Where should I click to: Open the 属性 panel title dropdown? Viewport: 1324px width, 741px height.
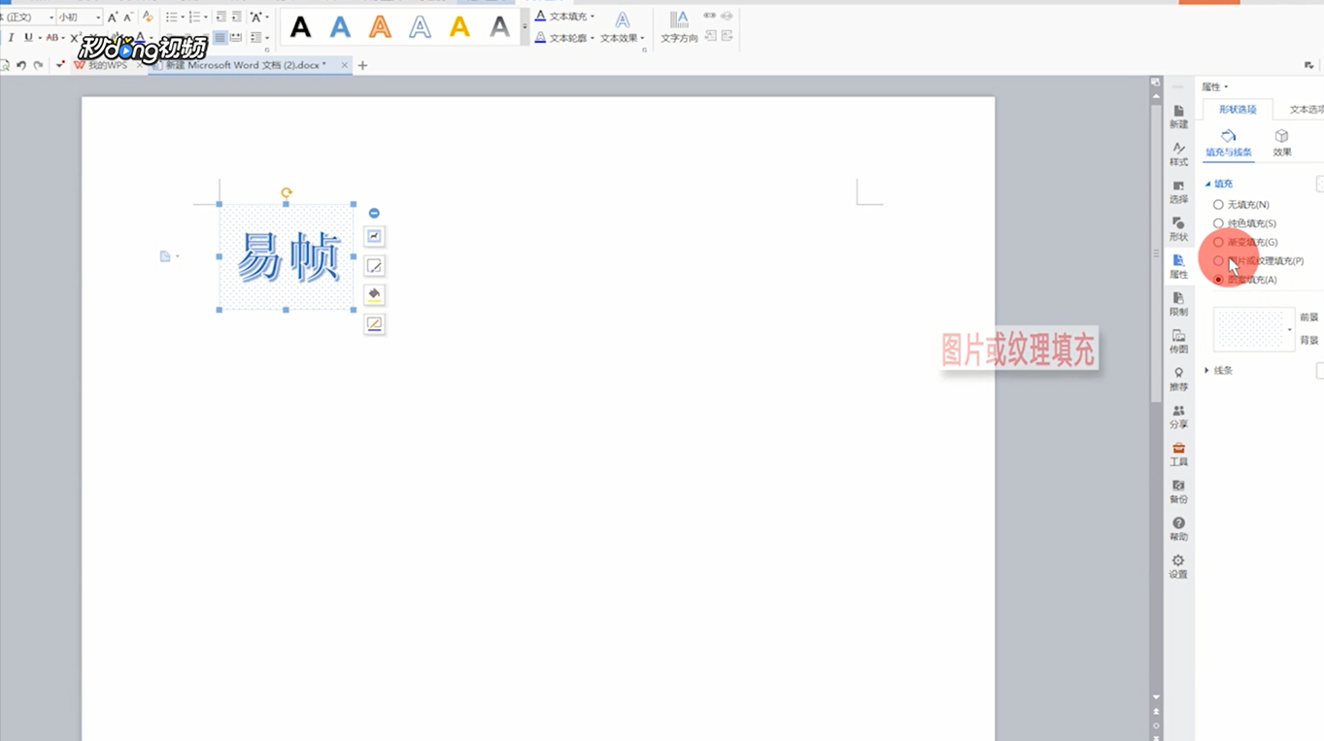(1214, 86)
